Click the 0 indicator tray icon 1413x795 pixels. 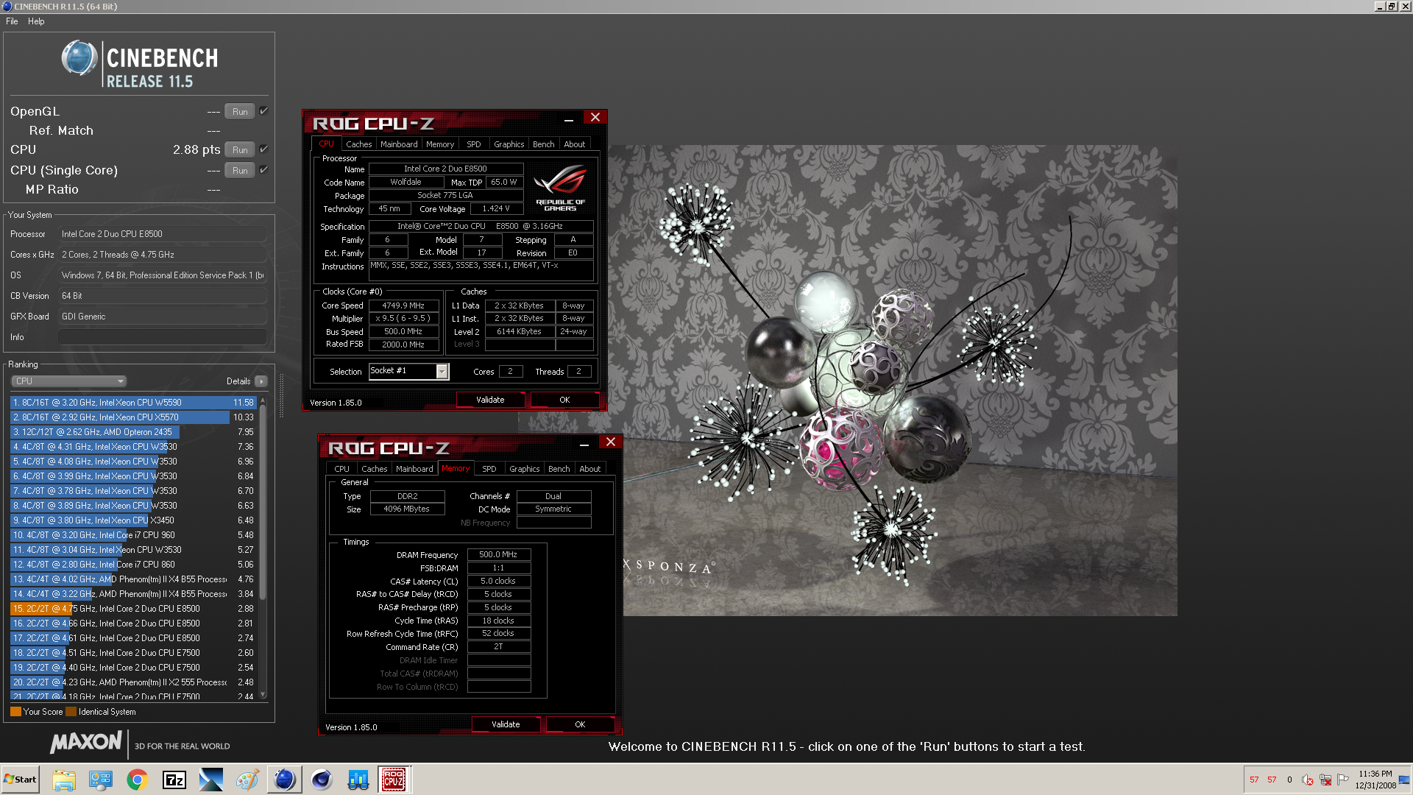coord(1289,780)
